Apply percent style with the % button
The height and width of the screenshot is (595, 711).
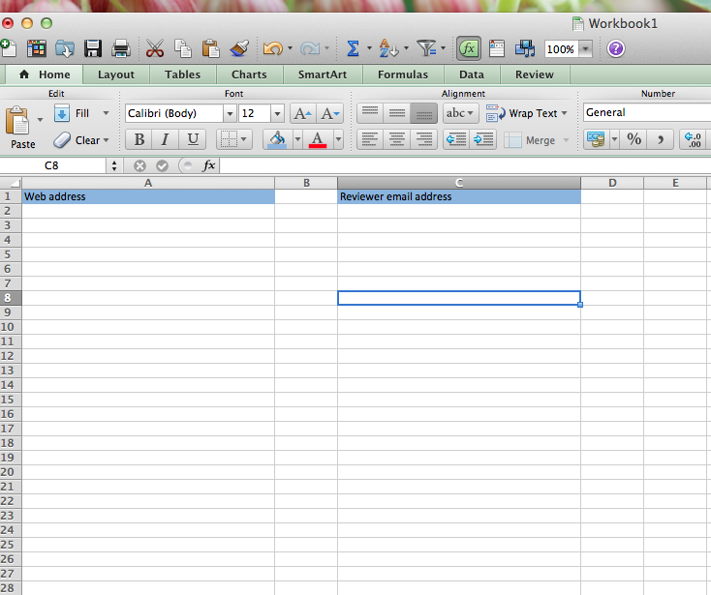pos(634,140)
